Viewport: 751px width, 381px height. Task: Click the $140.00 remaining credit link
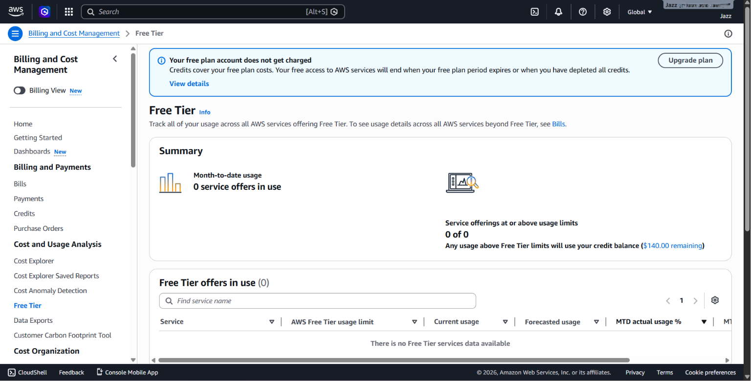click(x=672, y=246)
